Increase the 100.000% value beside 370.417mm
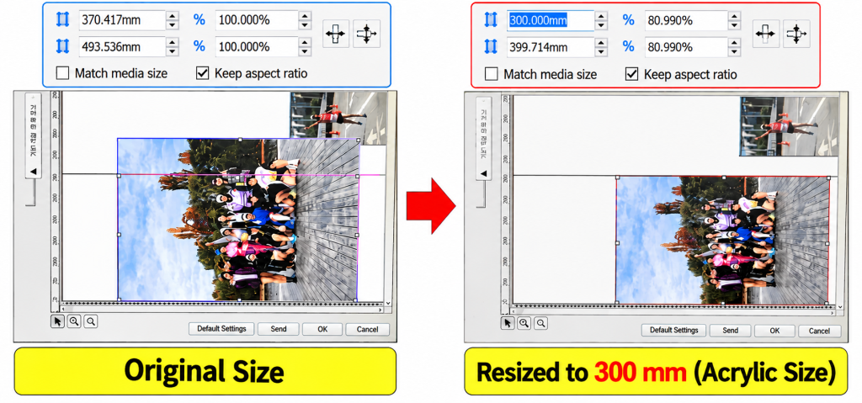 [305, 16]
